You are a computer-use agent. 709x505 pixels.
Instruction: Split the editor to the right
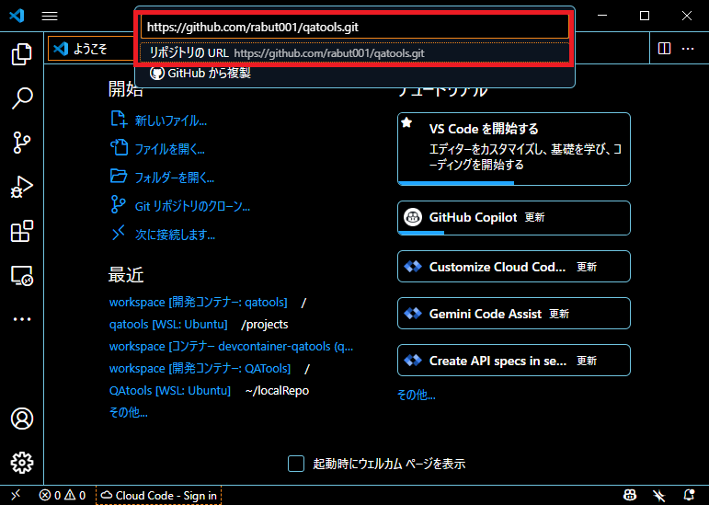[x=664, y=49]
